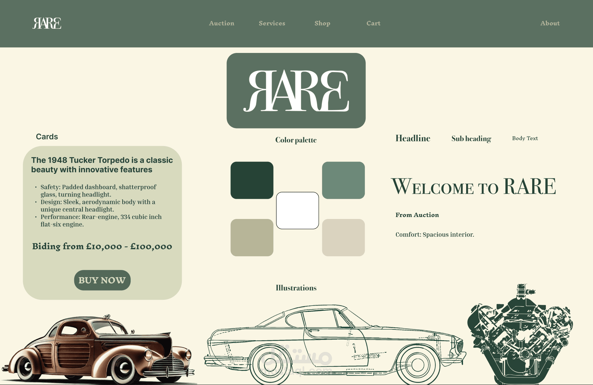Viewport: 593px width, 385px height.
Task: Select the brown vintage car illustration
Action: click(x=98, y=350)
